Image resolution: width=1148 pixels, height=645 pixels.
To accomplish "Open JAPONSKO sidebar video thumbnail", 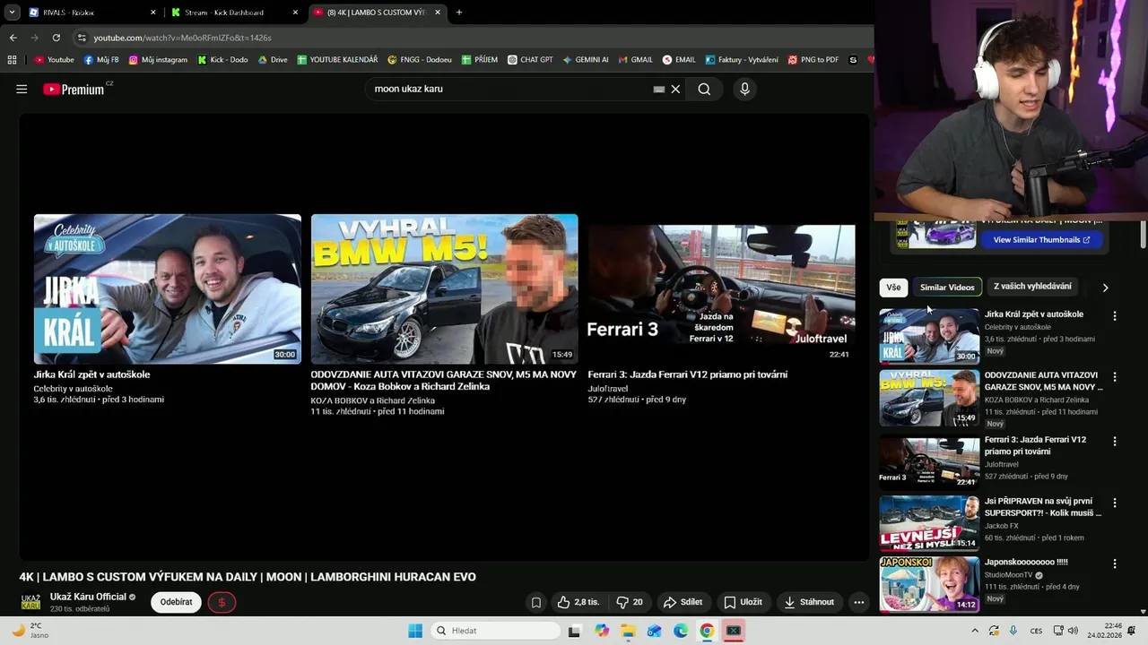I will [x=929, y=583].
